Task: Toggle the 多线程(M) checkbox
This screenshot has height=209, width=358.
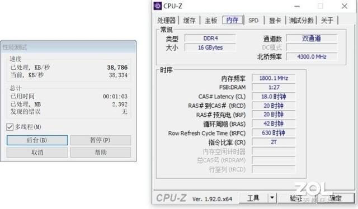Action: point(10,127)
